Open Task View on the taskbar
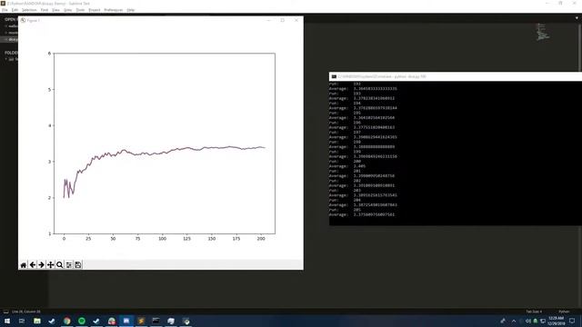This screenshot has height=327, width=582. point(22,321)
